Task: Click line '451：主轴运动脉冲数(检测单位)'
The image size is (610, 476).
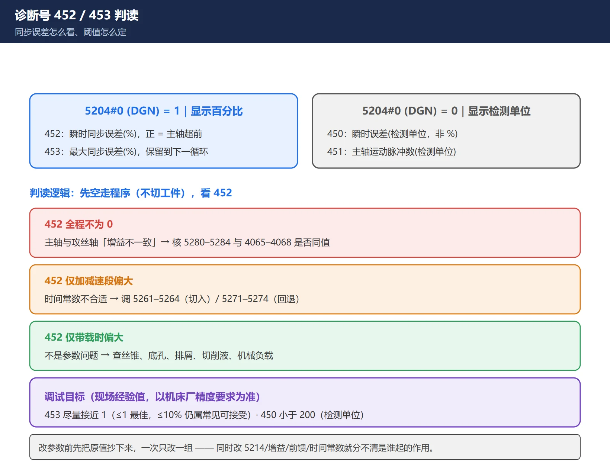Action: pos(392,152)
